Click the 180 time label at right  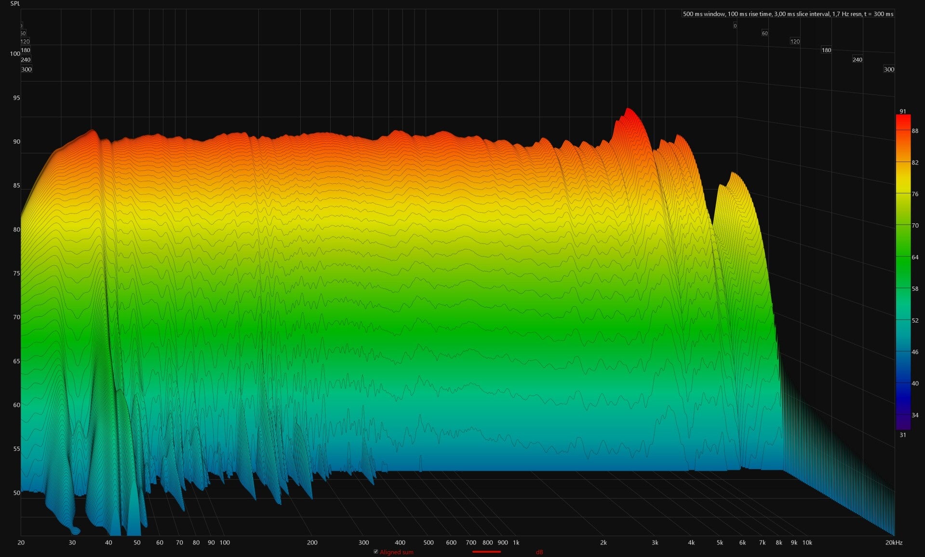pyautogui.click(x=826, y=50)
